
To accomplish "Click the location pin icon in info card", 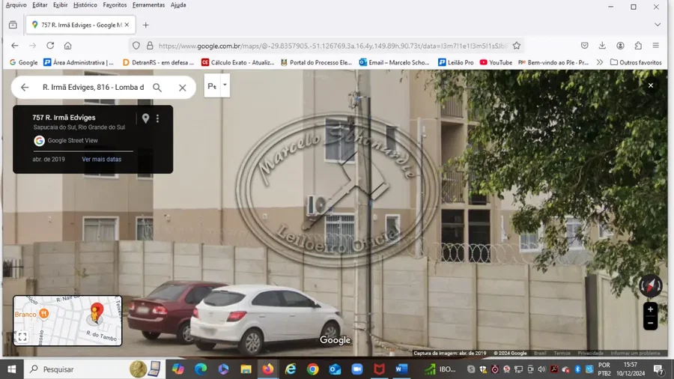I will (146, 118).
